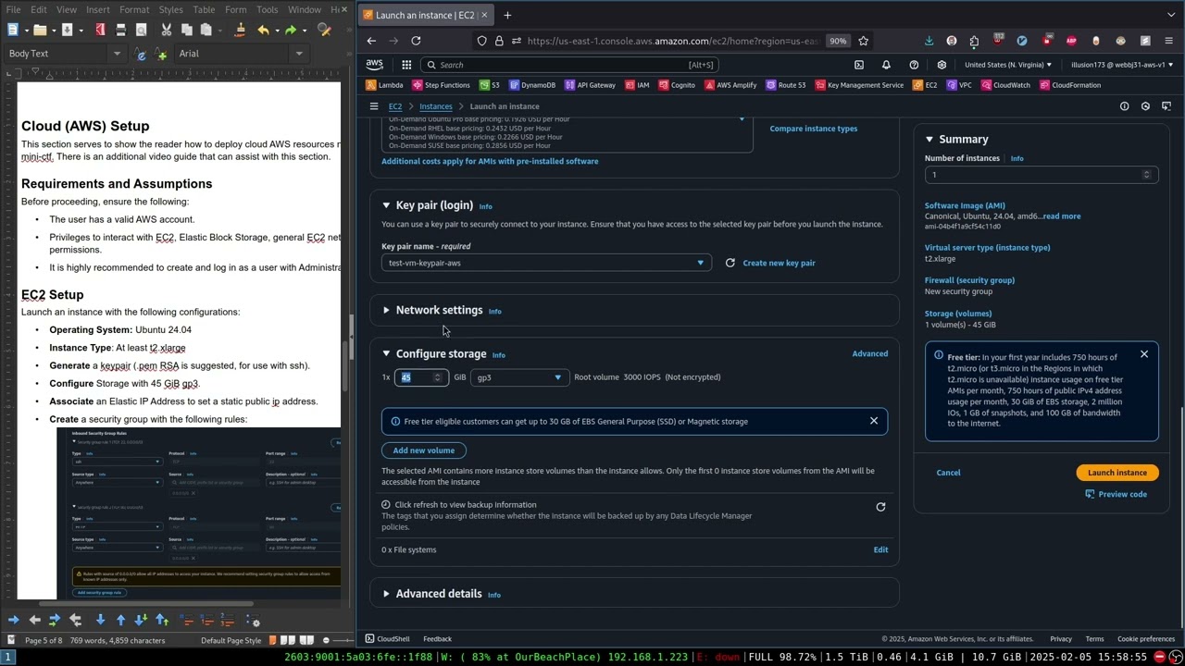Click Edit next to 0 x File systems
1185x666 pixels.
click(880, 549)
